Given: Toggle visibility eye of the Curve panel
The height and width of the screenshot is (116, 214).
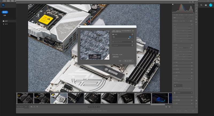Looking at the screenshot, I should point(192,66).
